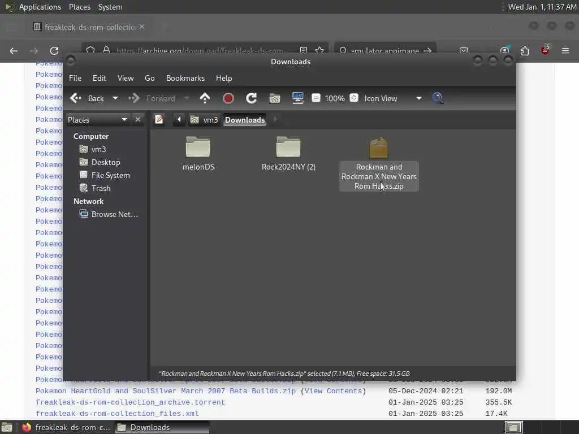Switch to Firefox in the taskbar
This screenshot has width=579, height=434.
click(x=66, y=427)
